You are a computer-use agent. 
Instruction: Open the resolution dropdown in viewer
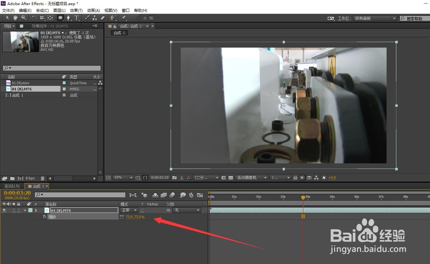pos(206,178)
